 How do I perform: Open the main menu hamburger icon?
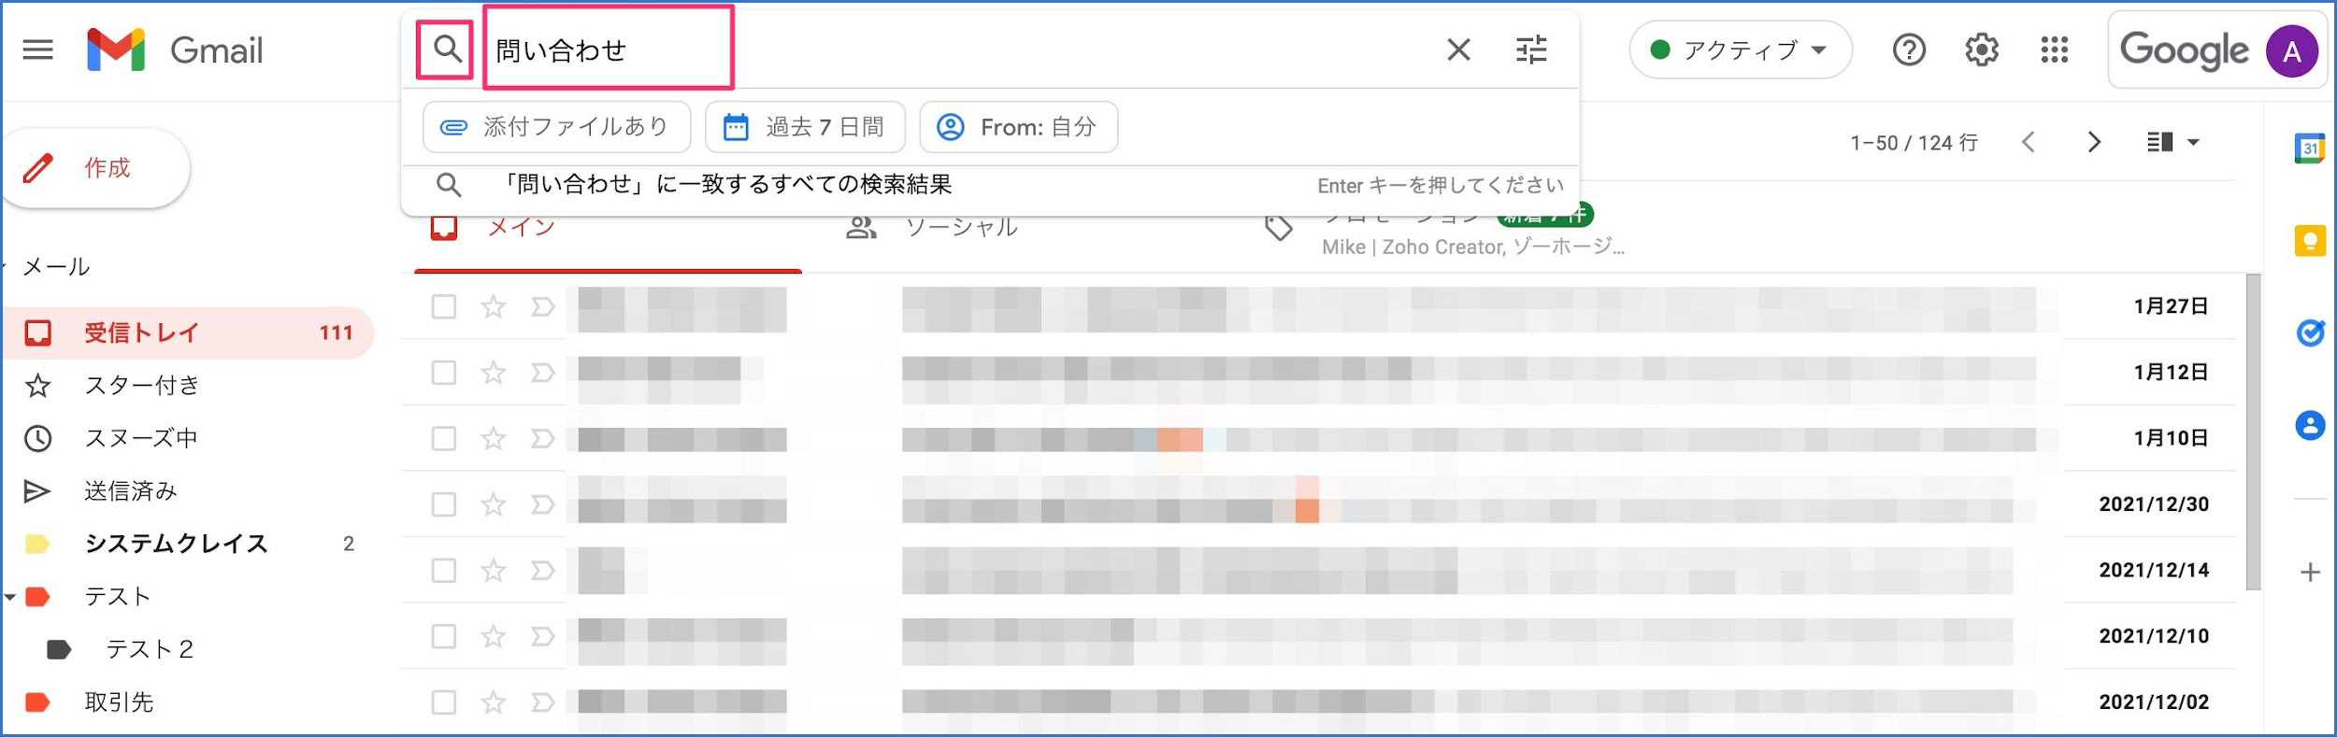coord(37,50)
